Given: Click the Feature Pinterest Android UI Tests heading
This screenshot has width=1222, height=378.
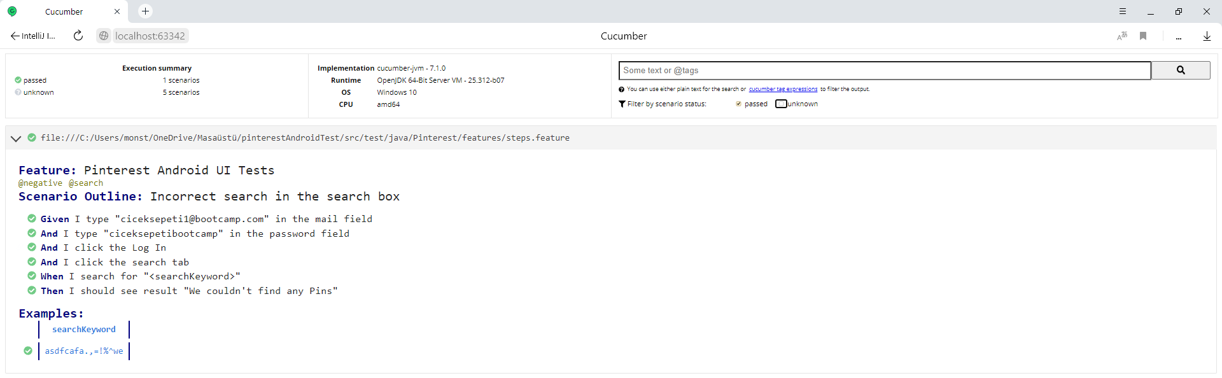Looking at the screenshot, I should (x=146, y=171).
